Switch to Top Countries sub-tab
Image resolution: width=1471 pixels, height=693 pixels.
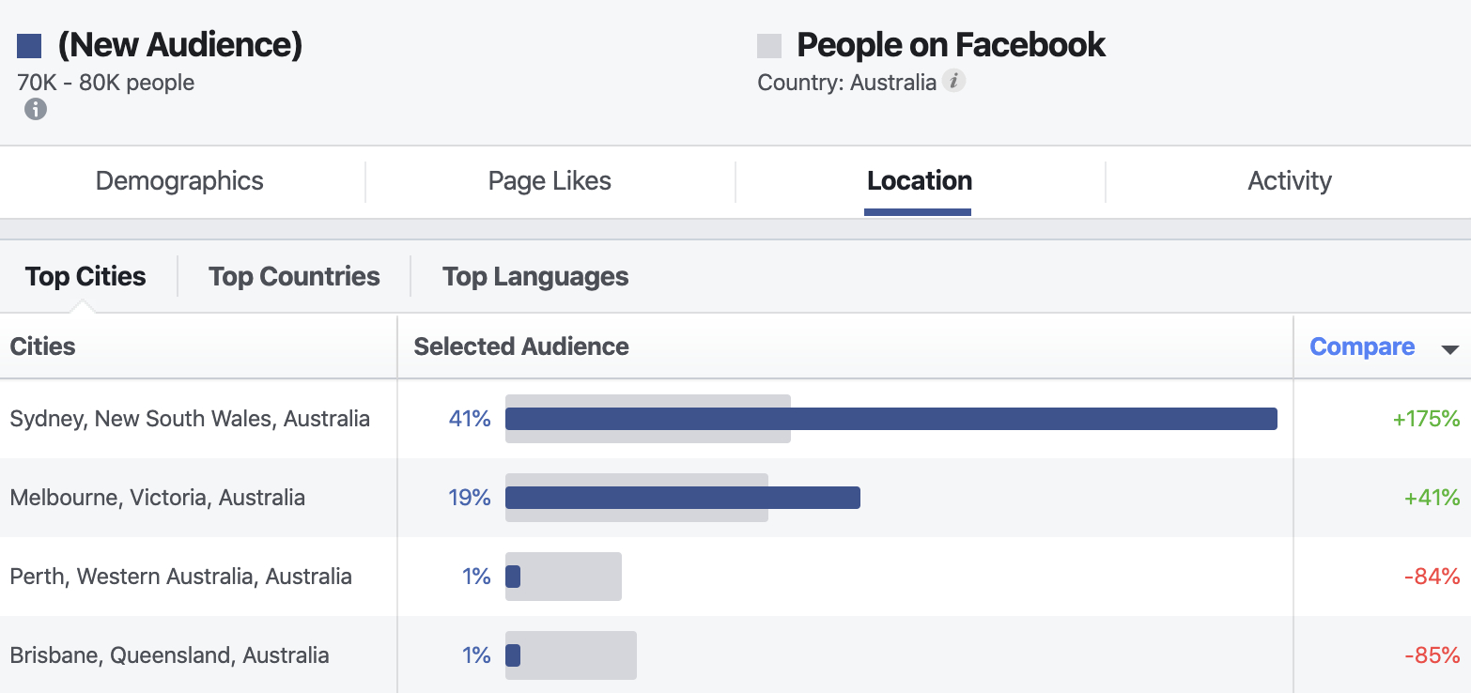click(x=294, y=276)
